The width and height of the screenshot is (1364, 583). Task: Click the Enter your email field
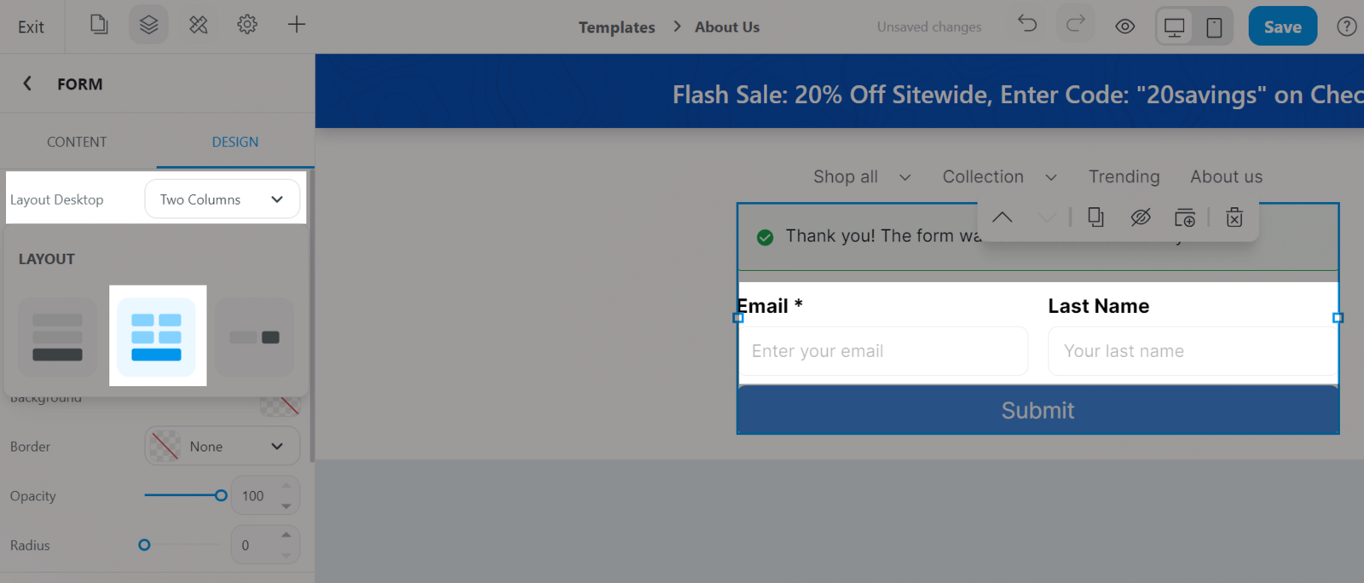(882, 351)
